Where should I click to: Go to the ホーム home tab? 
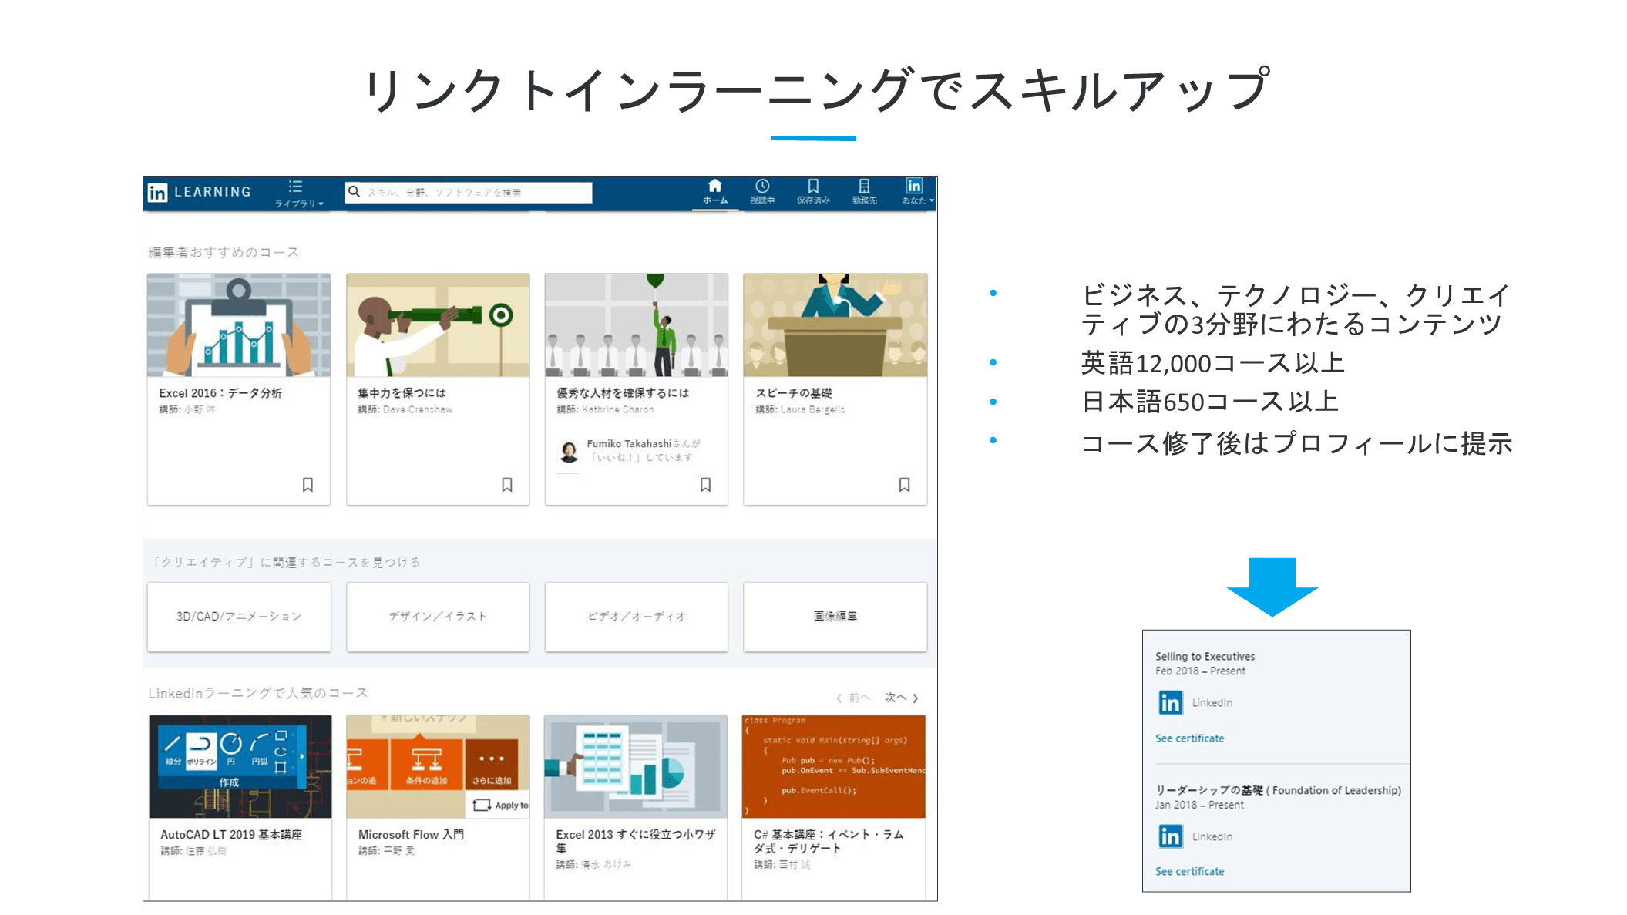(x=714, y=192)
